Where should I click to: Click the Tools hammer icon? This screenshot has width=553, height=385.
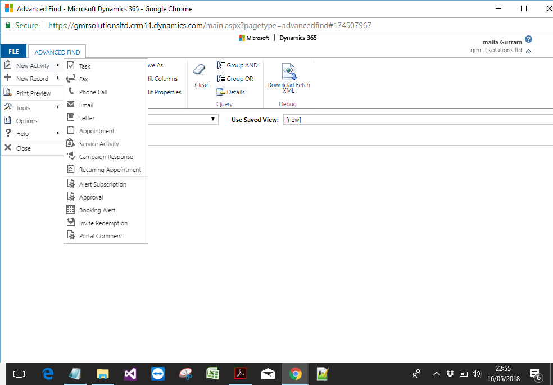pyautogui.click(x=7, y=107)
